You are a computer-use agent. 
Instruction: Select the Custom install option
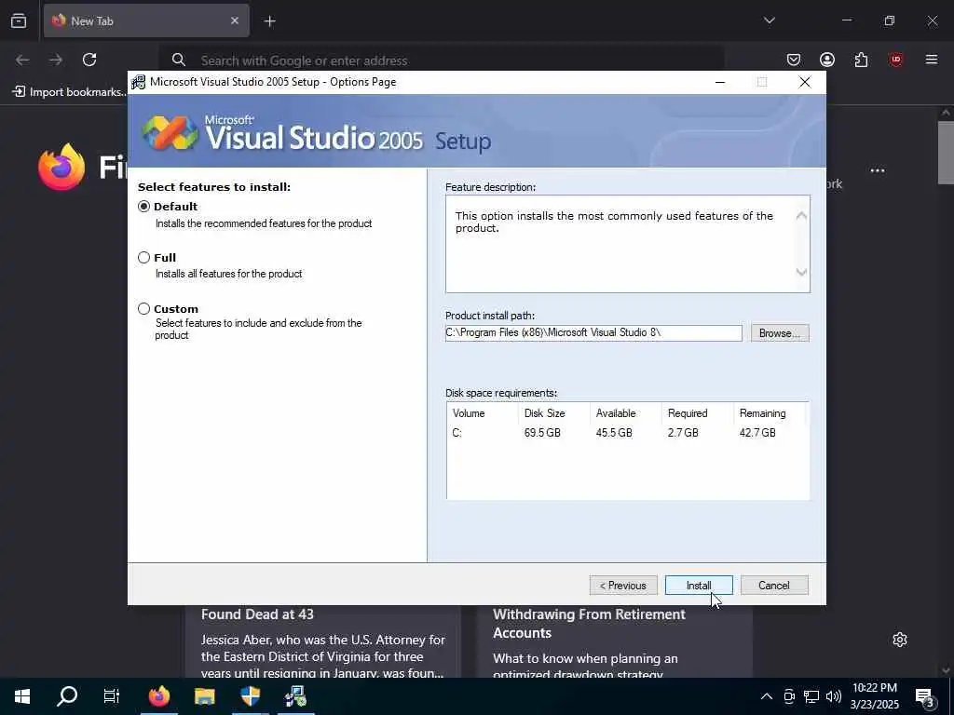[143, 309]
